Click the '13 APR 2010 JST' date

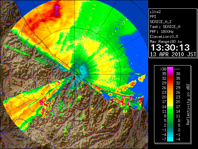tap(173, 54)
